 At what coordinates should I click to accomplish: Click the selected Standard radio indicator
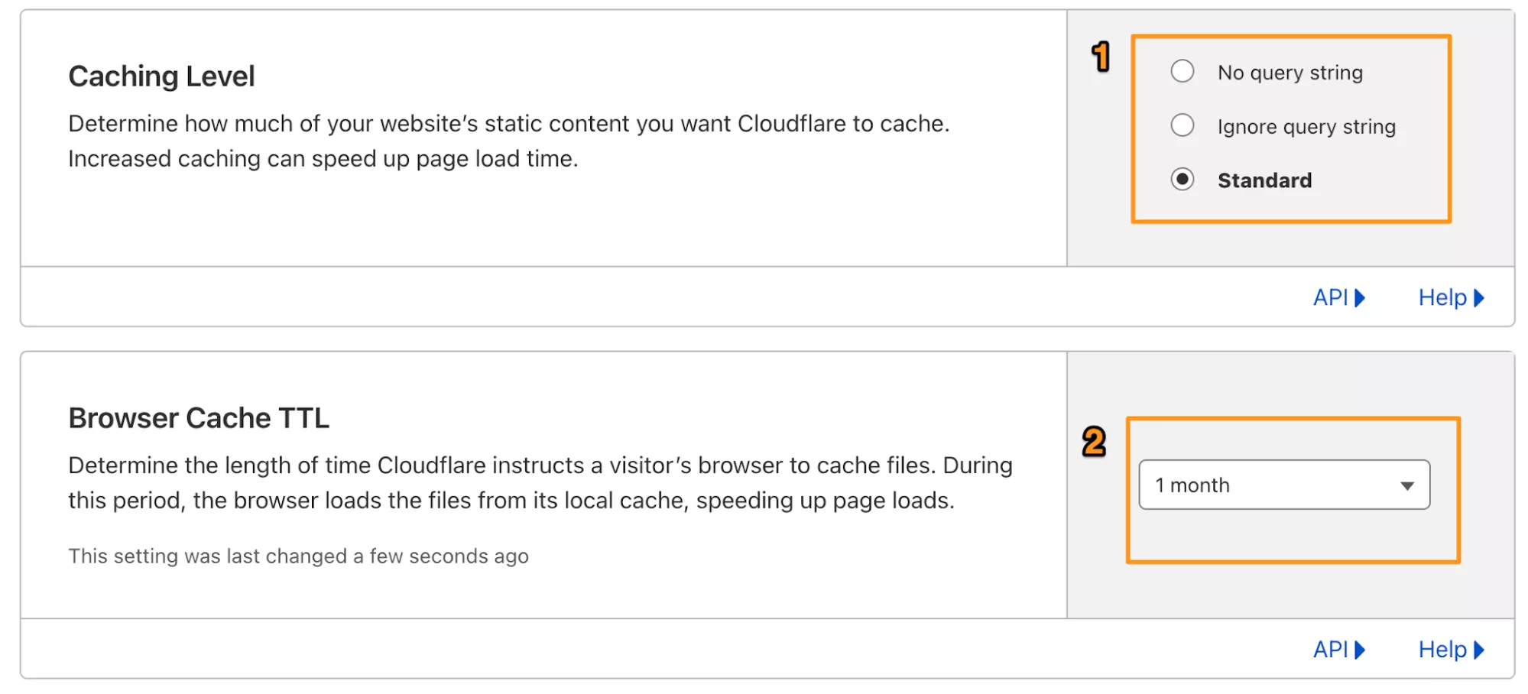(1183, 180)
